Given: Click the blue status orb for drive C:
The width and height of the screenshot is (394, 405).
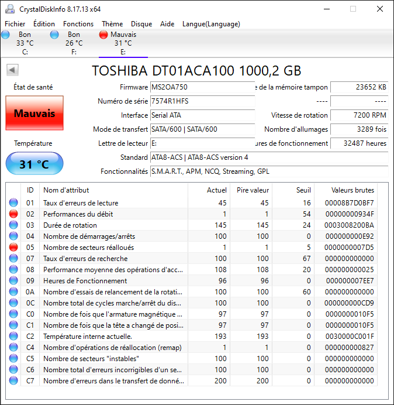Looking at the screenshot, I should (x=5, y=35).
